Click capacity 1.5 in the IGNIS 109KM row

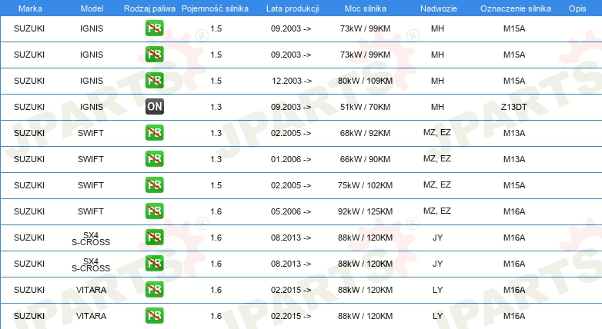[216, 81]
